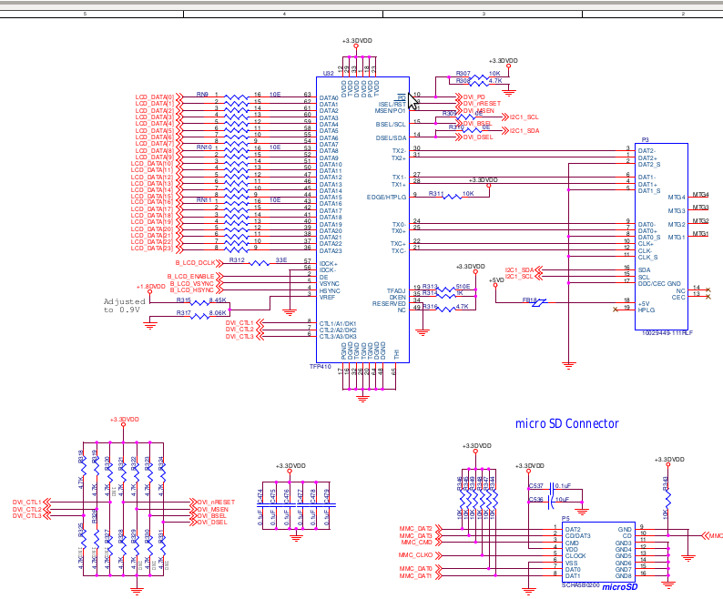723x599 pixels.
Task: Select the R331 resistor designator
Action: 161,536
